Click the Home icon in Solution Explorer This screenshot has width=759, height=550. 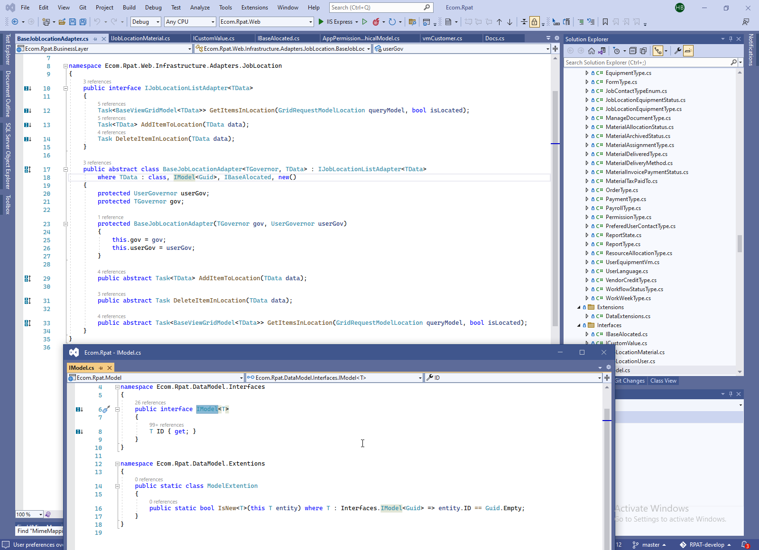pyautogui.click(x=591, y=51)
